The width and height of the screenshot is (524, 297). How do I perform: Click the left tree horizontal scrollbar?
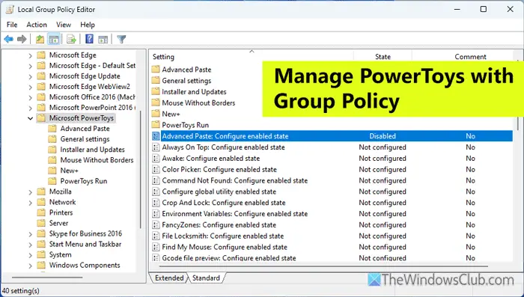pos(47,277)
